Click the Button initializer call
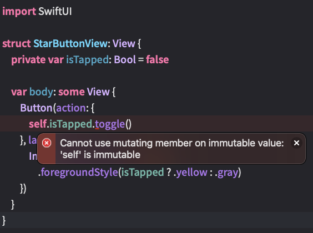Viewport: 313px width, 233px height. [36, 108]
